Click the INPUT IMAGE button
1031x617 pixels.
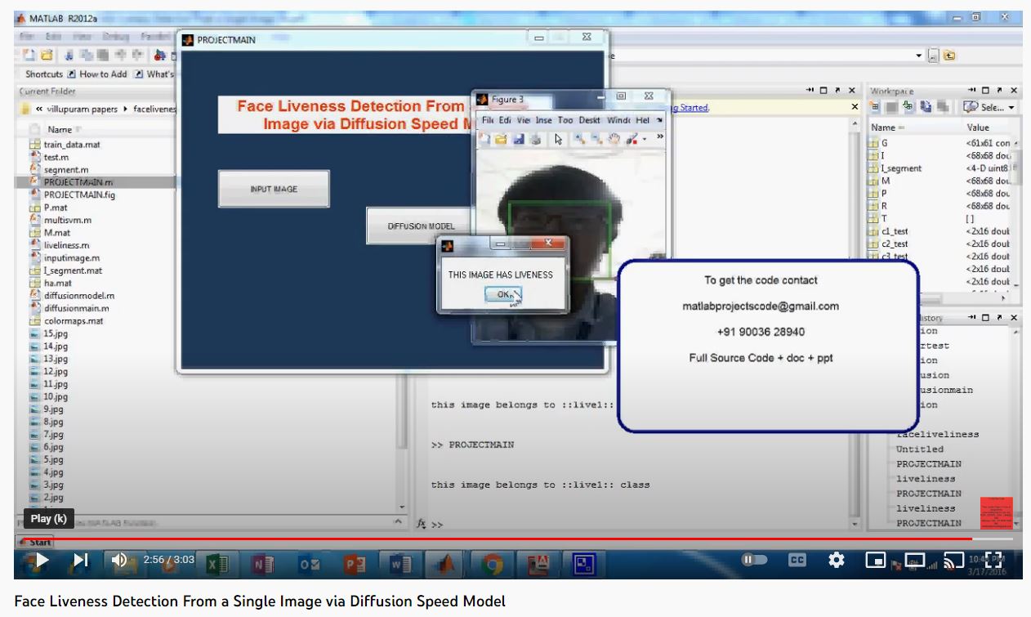coord(274,189)
